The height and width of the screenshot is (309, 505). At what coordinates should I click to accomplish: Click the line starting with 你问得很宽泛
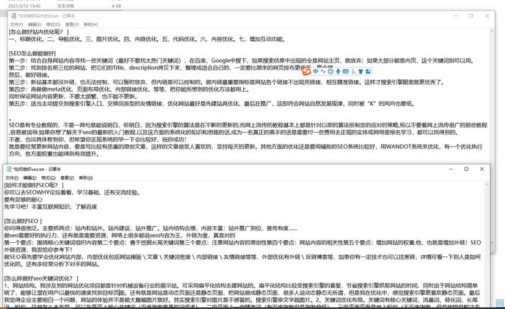click(x=151, y=228)
